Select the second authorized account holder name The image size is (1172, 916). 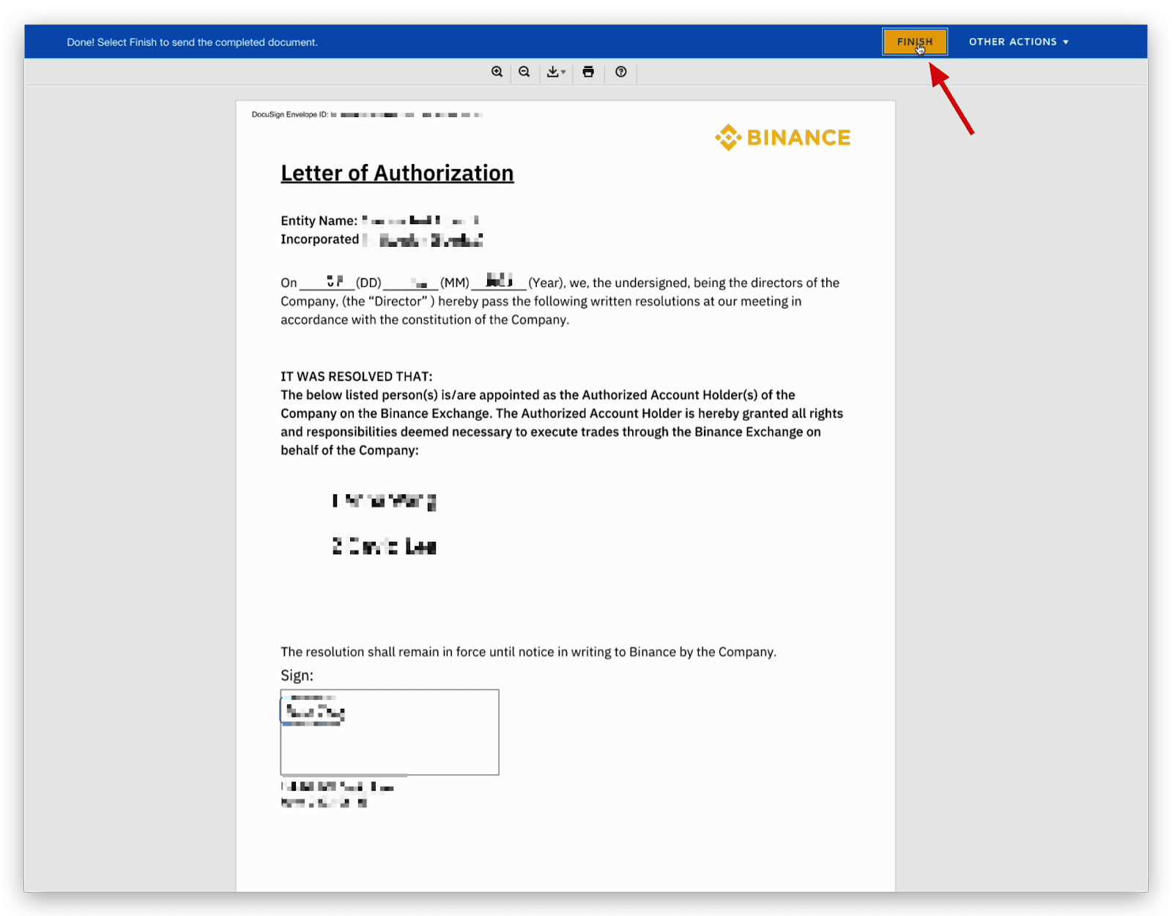point(385,546)
